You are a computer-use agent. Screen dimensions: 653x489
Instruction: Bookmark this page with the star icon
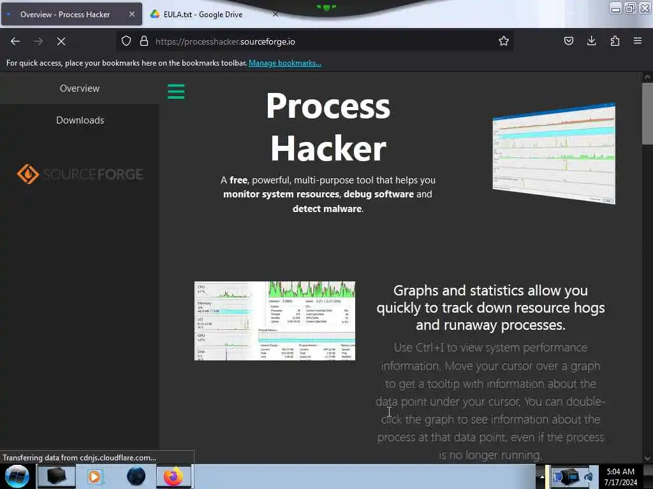tap(504, 41)
